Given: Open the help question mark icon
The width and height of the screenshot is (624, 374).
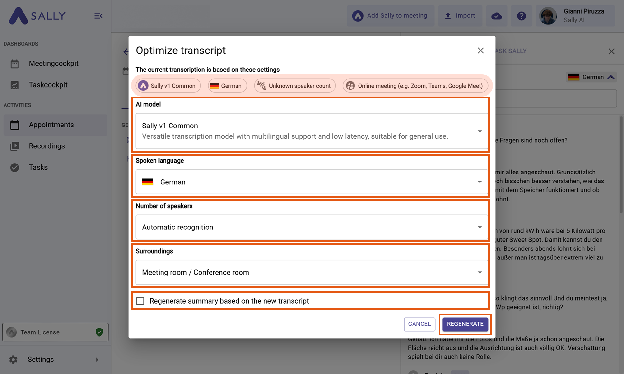Looking at the screenshot, I should (x=521, y=16).
